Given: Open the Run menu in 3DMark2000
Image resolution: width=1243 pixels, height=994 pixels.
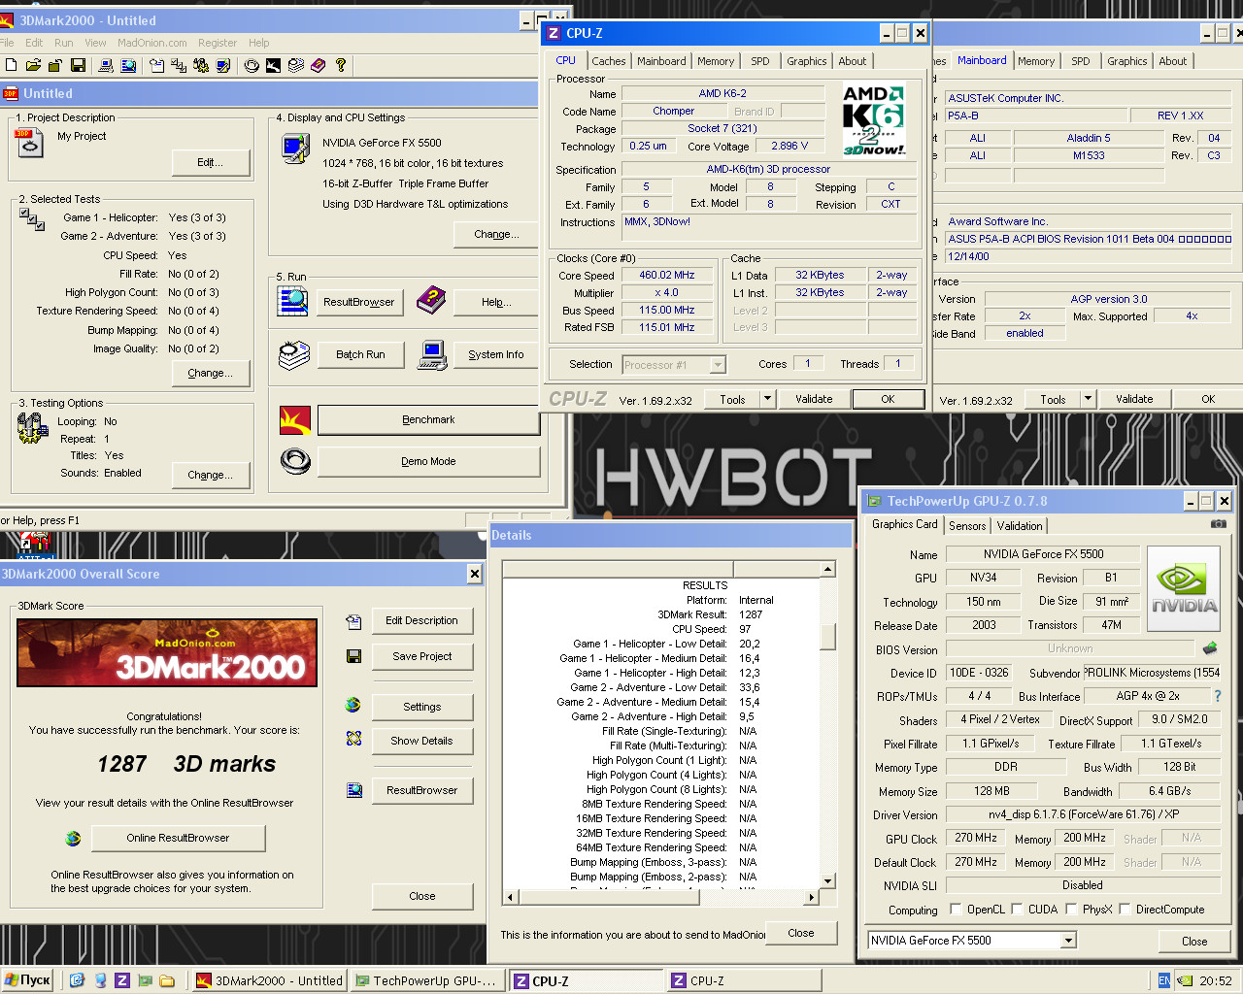Looking at the screenshot, I should pos(64,43).
